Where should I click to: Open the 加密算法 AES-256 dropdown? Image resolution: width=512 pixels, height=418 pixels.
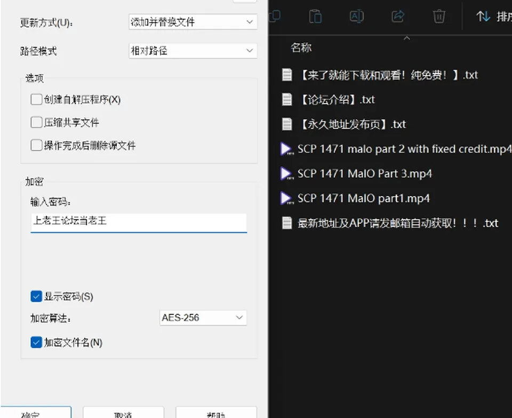(203, 318)
